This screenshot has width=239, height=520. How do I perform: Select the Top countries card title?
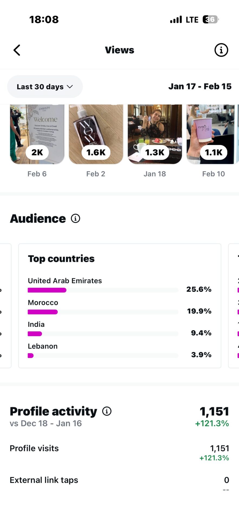pyautogui.click(x=61, y=259)
